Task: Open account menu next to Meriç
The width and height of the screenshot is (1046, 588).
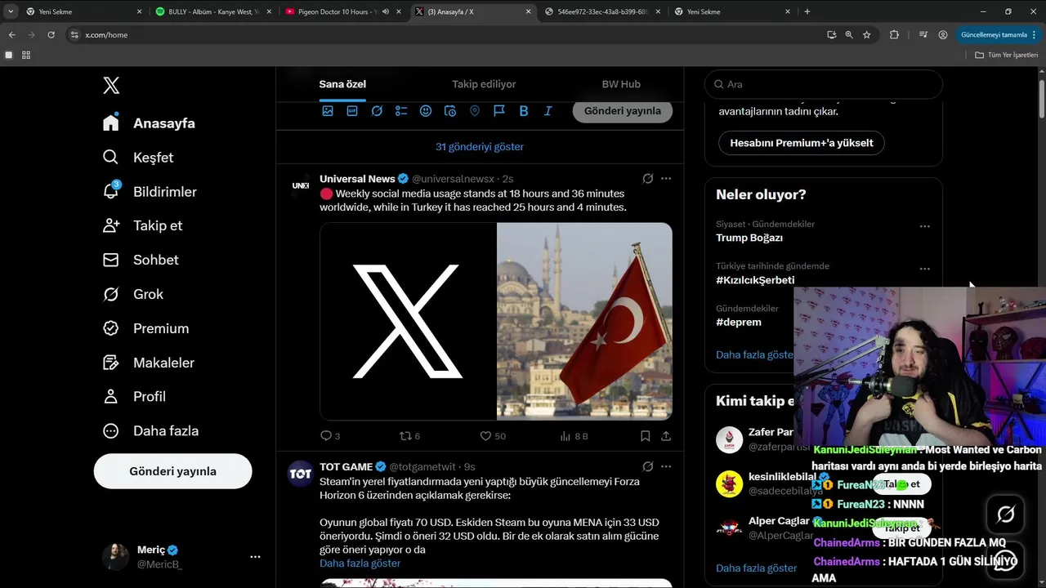Action: pos(255,557)
